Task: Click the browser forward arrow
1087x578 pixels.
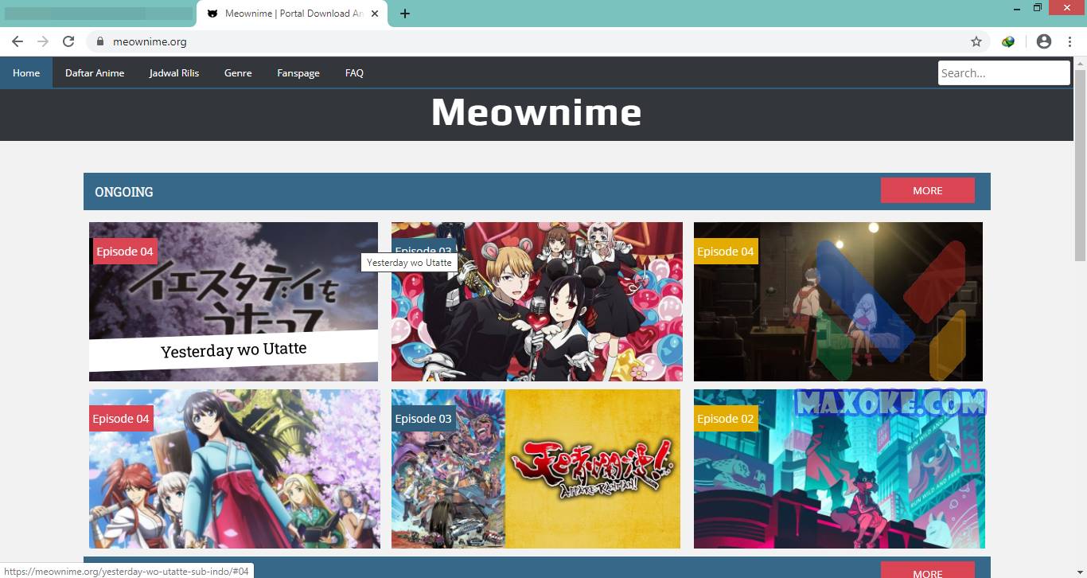Action: (x=43, y=41)
